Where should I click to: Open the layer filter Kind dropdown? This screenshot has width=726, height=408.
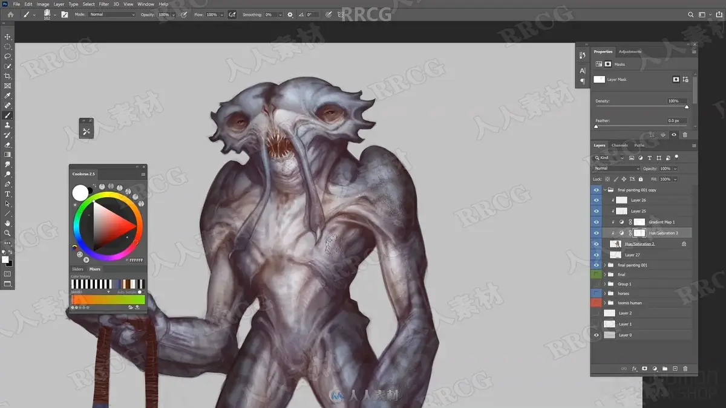tap(610, 158)
